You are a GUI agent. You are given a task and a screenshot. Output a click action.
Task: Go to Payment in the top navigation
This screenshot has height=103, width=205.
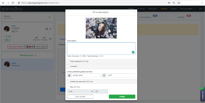[164, 9]
